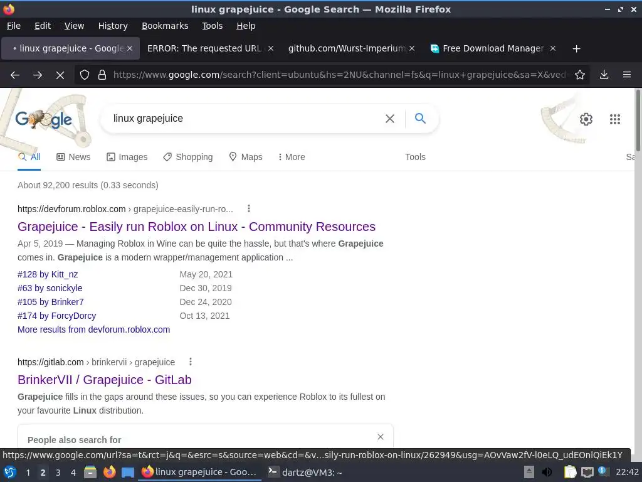Go to Google homepage via the doodle logo
Image resolution: width=642 pixels, height=482 pixels.
(x=44, y=119)
